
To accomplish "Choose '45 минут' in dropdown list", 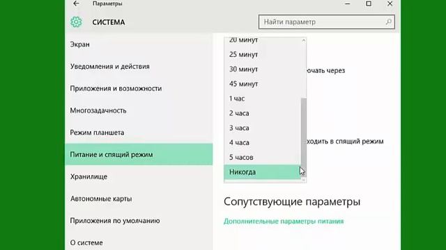I will point(262,84).
